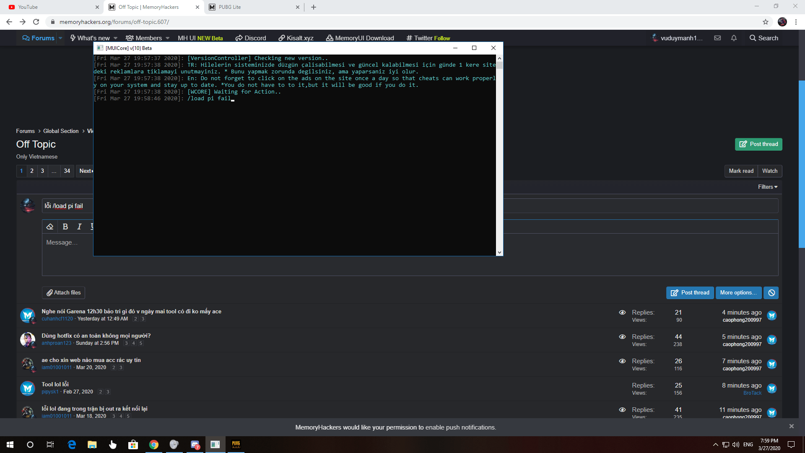
Task: Go to page 34 of threads
Action: (x=67, y=171)
